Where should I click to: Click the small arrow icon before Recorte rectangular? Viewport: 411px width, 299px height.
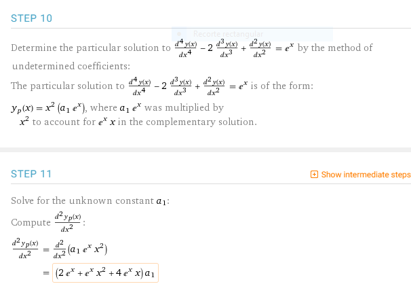180,34
